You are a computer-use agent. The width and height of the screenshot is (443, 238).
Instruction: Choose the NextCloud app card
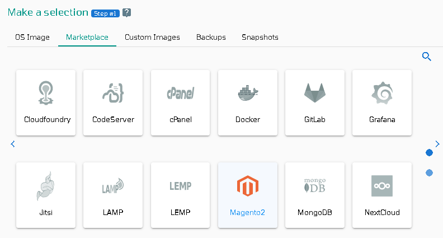click(382, 195)
